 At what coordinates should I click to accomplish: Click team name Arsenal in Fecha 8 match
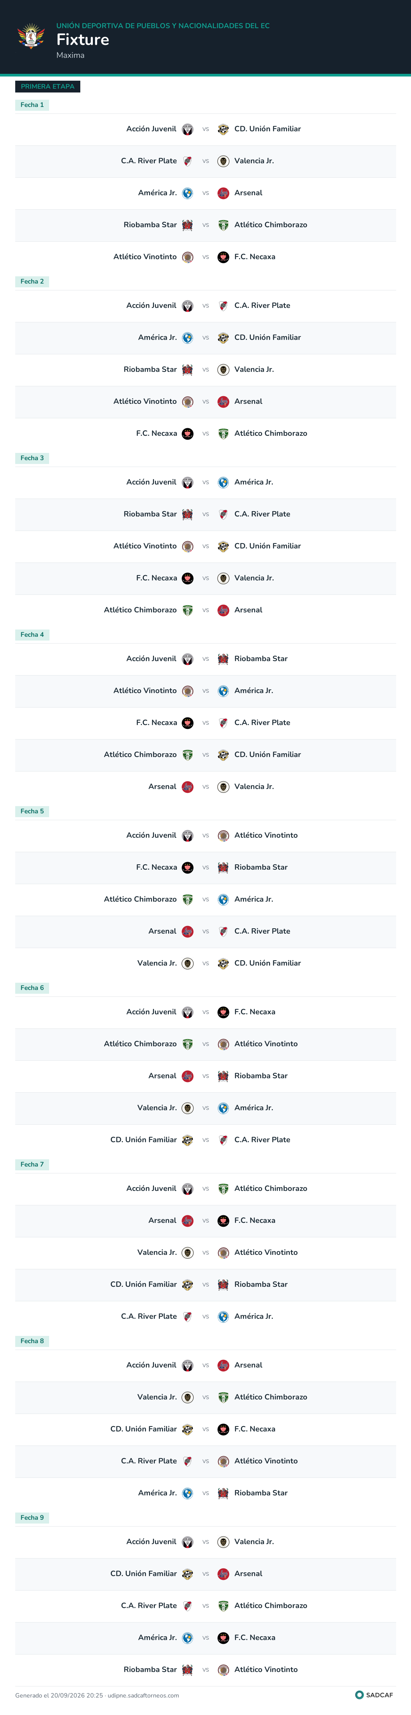(249, 1365)
